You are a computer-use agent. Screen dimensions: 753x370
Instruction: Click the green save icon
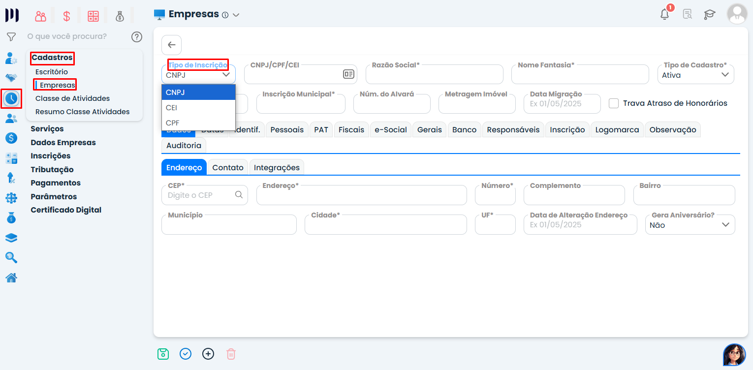pos(163,354)
